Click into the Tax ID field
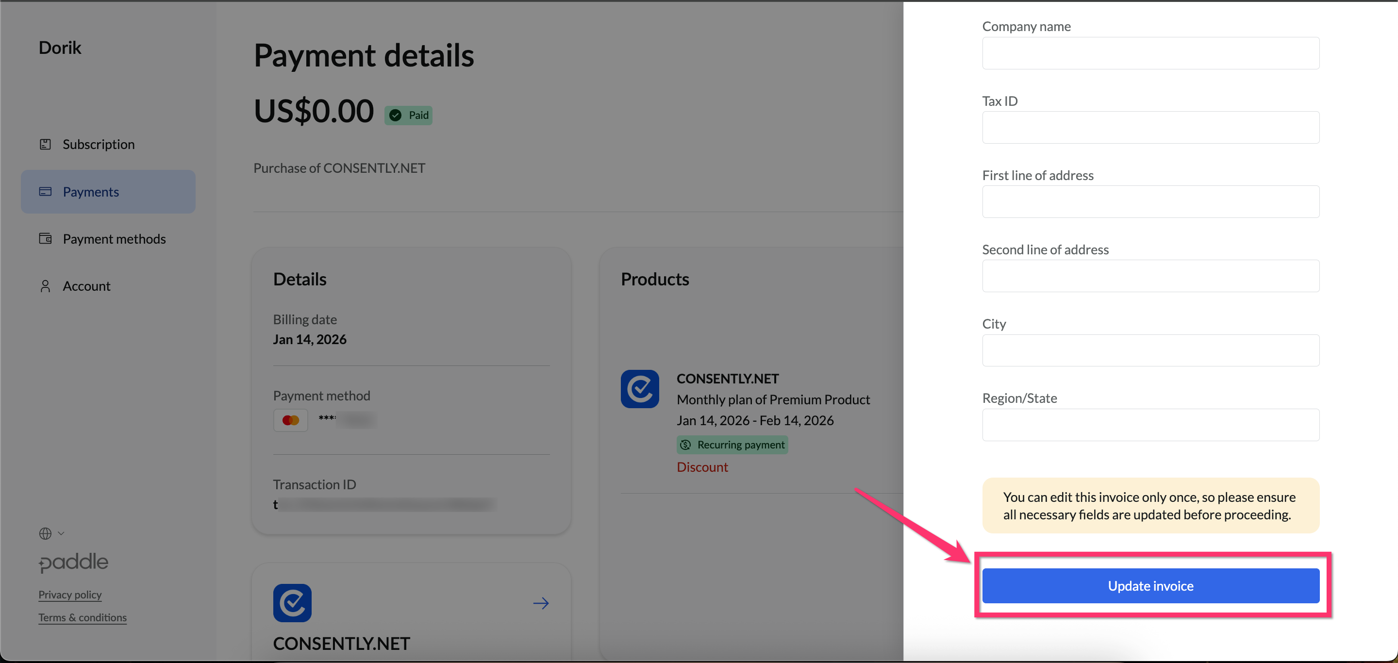1398x663 pixels. pos(1150,128)
